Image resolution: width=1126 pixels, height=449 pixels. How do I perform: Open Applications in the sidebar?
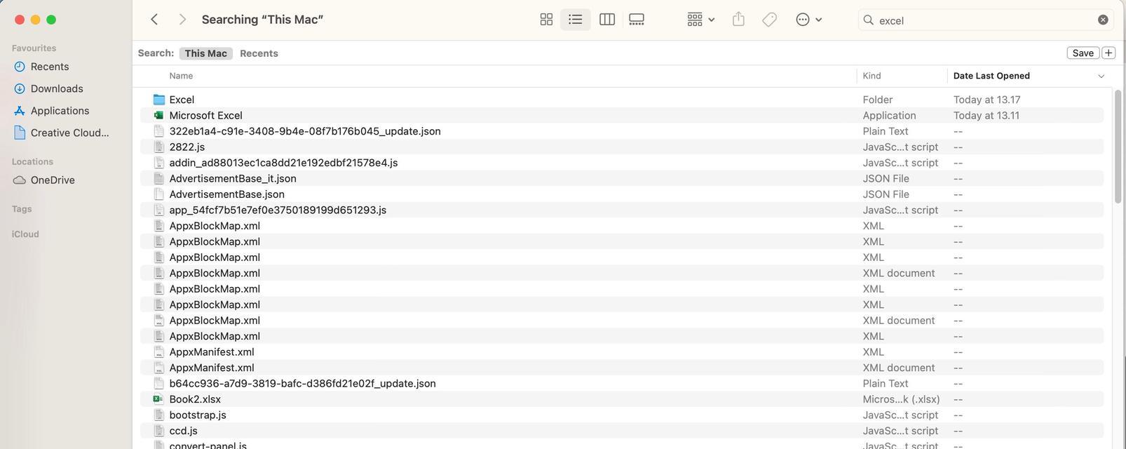(x=60, y=111)
